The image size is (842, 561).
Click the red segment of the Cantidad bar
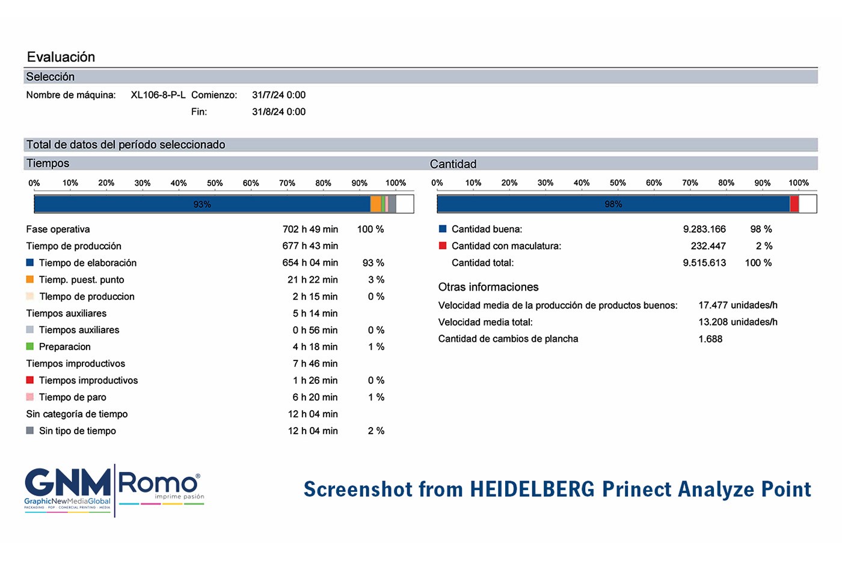coord(794,204)
